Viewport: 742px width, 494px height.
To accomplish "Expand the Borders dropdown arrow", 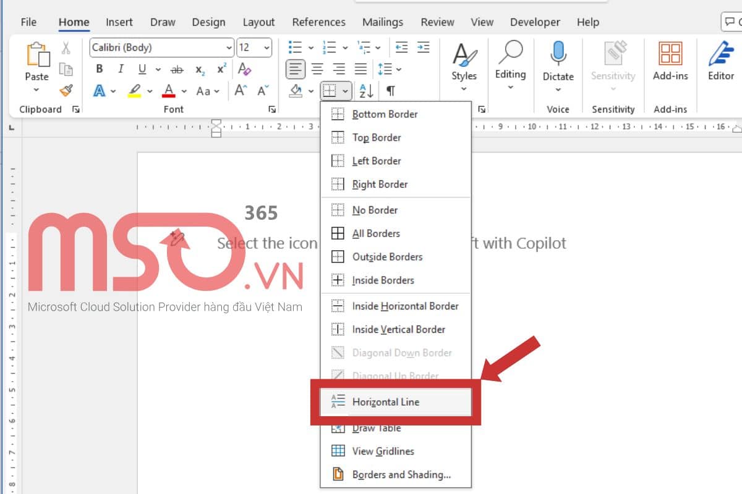I will (345, 91).
